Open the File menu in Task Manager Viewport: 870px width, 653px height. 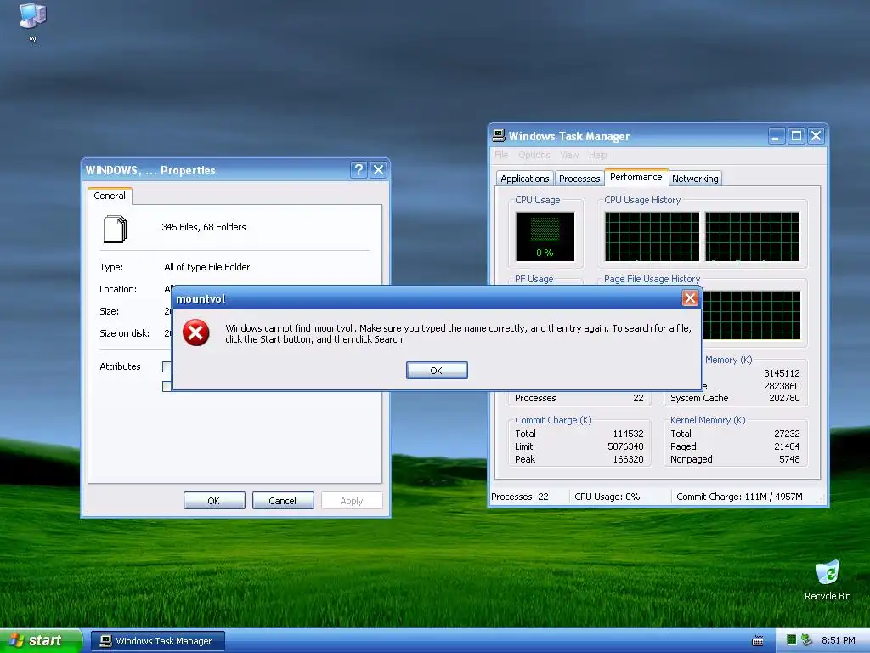[501, 155]
